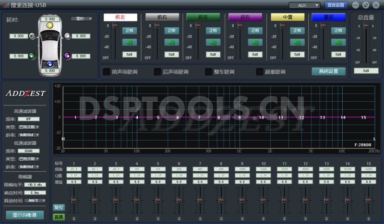384x224 pixels.
Task: Click the 响应时间 0.3ms input field
Action: [35, 193]
